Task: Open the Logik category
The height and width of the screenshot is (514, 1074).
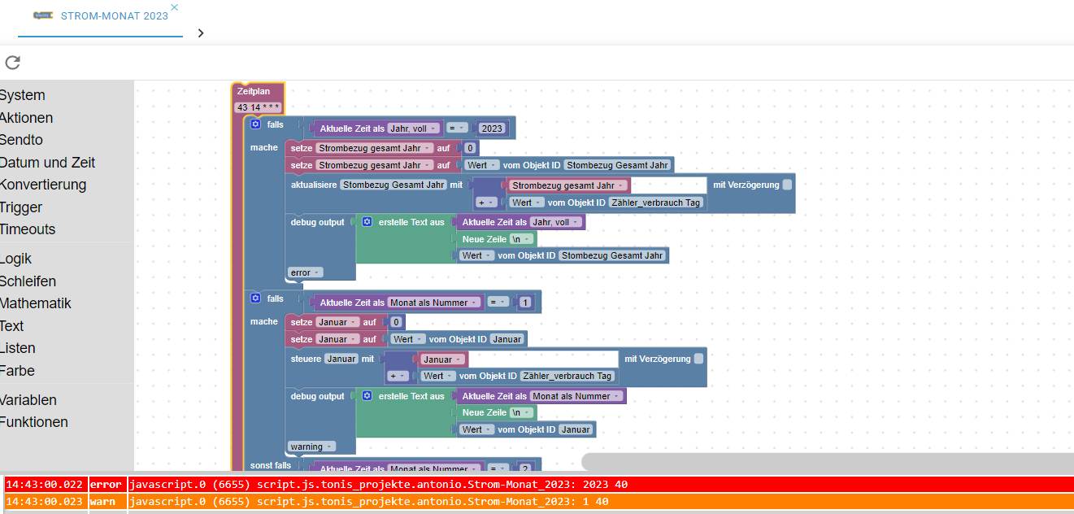Action: (x=16, y=259)
